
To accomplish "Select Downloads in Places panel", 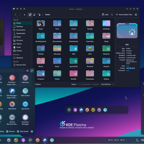I will 22,33.
